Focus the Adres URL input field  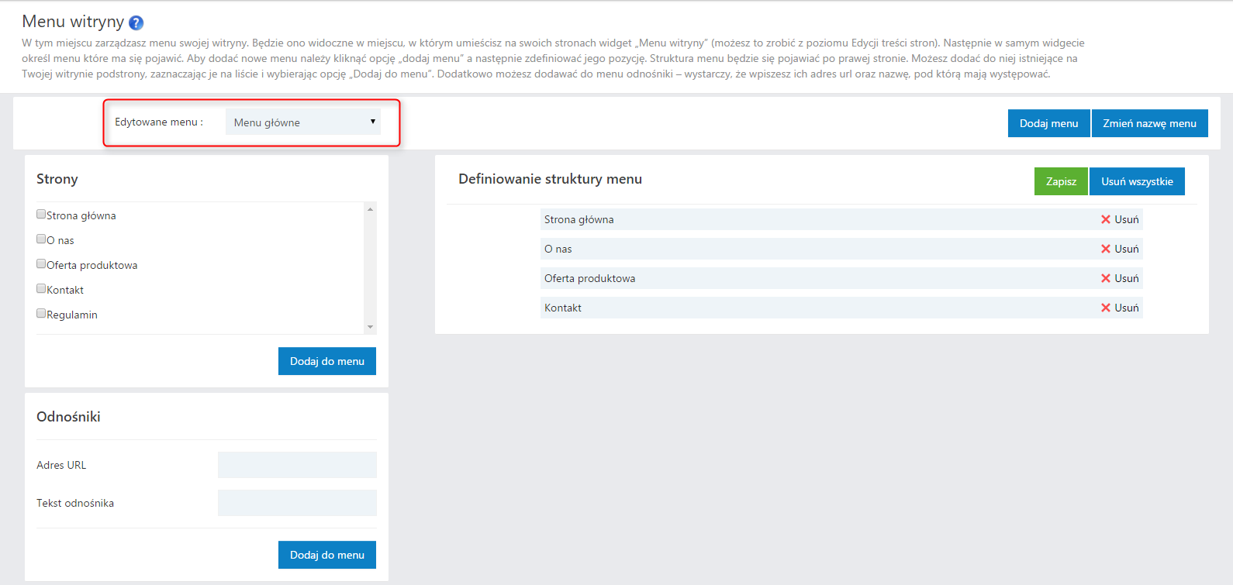click(x=297, y=465)
